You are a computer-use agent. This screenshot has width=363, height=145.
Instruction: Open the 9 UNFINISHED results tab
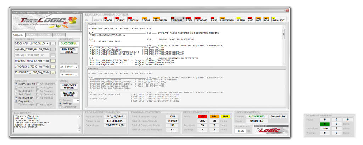tap(227, 19)
